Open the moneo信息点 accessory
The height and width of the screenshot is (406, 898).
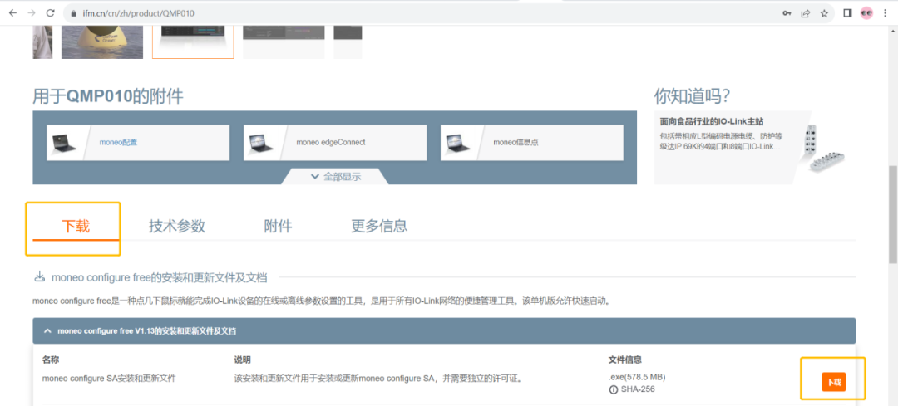tap(516, 142)
